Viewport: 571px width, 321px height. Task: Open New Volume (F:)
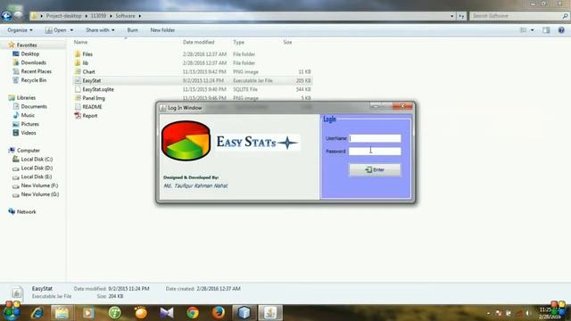[39, 185]
